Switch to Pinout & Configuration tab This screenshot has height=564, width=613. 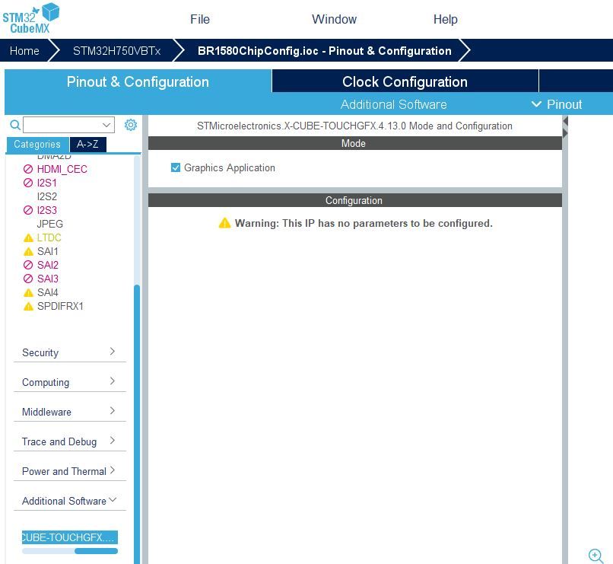click(x=138, y=81)
